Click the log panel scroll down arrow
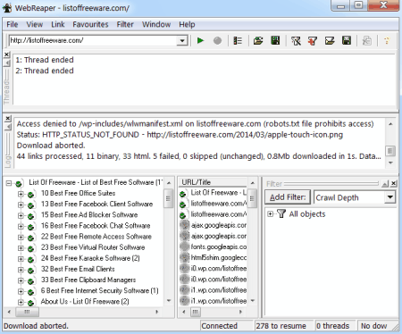Viewport: 402px width, 334px height. tap(390, 163)
